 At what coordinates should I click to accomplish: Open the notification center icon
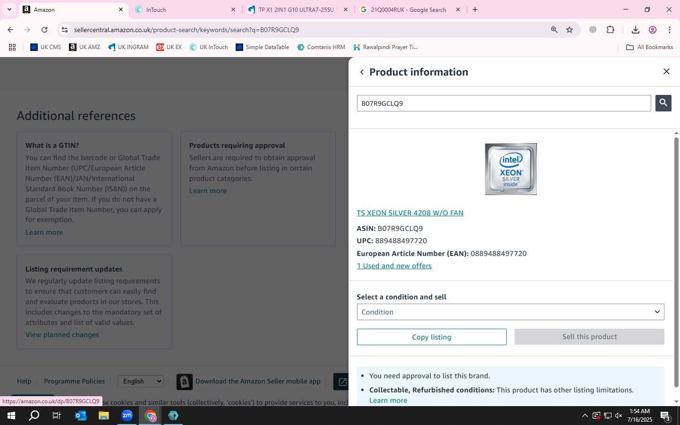click(665, 416)
